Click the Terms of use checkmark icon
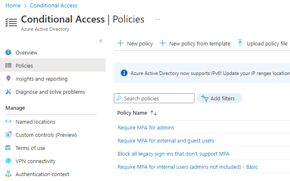 (x=8, y=148)
